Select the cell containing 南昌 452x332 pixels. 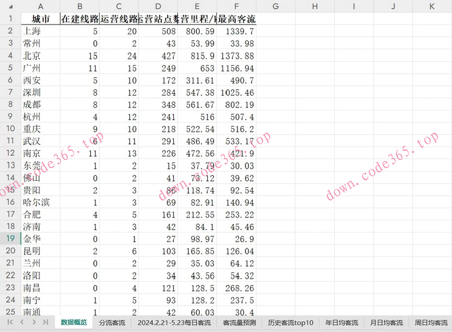[41, 288]
